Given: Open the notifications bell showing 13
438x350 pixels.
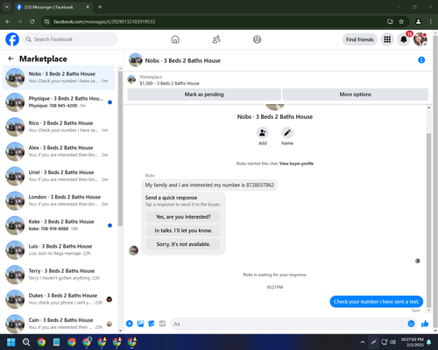Looking at the screenshot, I should click(404, 39).
